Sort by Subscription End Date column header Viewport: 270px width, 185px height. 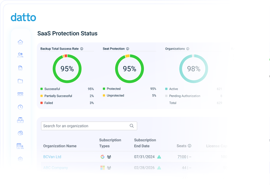click(145, 143)
